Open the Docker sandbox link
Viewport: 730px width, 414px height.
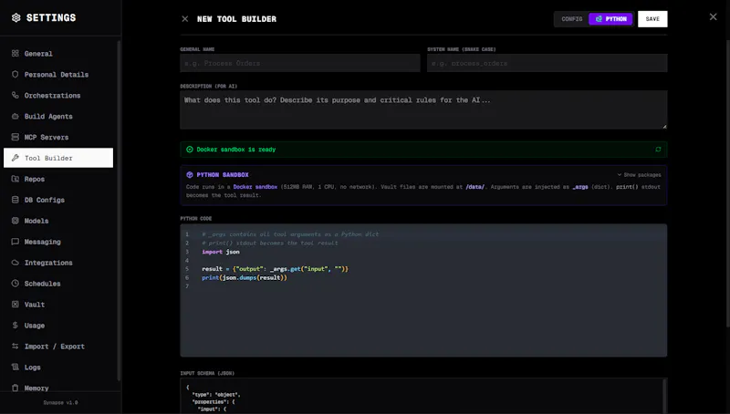(x=255, y=187)
